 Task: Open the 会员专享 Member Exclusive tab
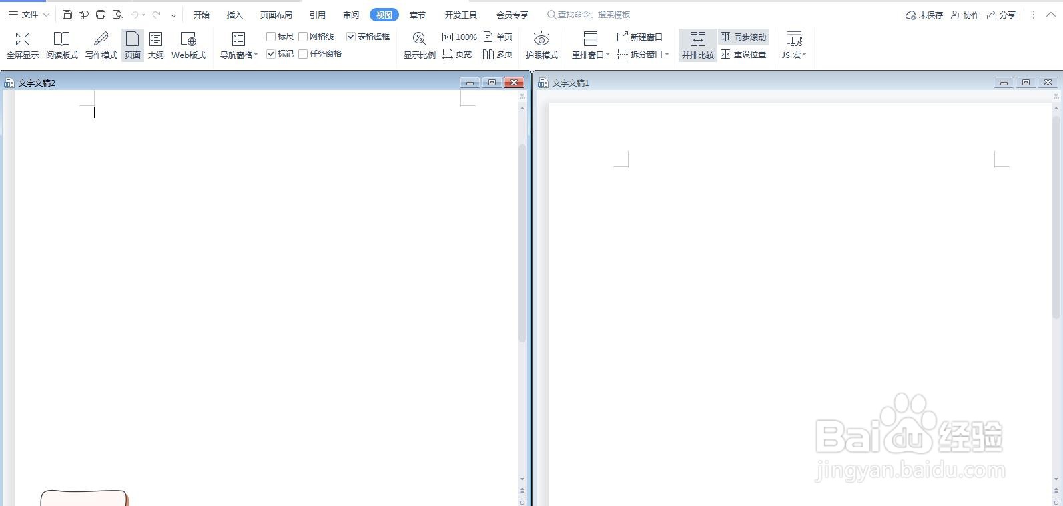pos(512,15)
